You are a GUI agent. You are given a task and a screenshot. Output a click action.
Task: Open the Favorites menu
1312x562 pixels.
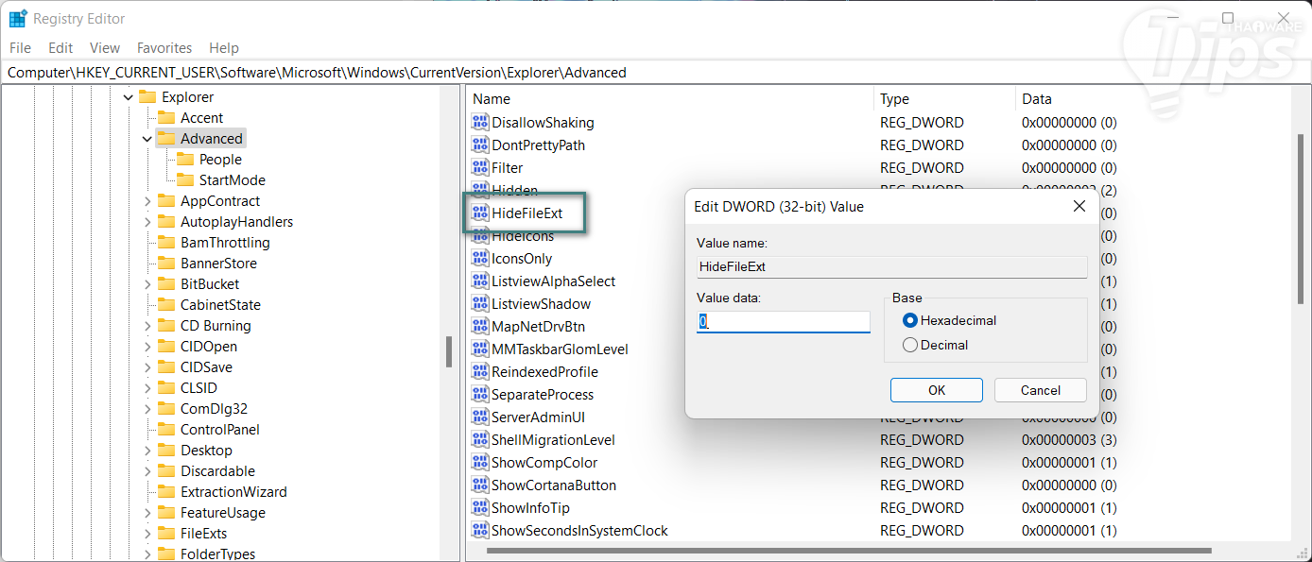click(164, 48)
